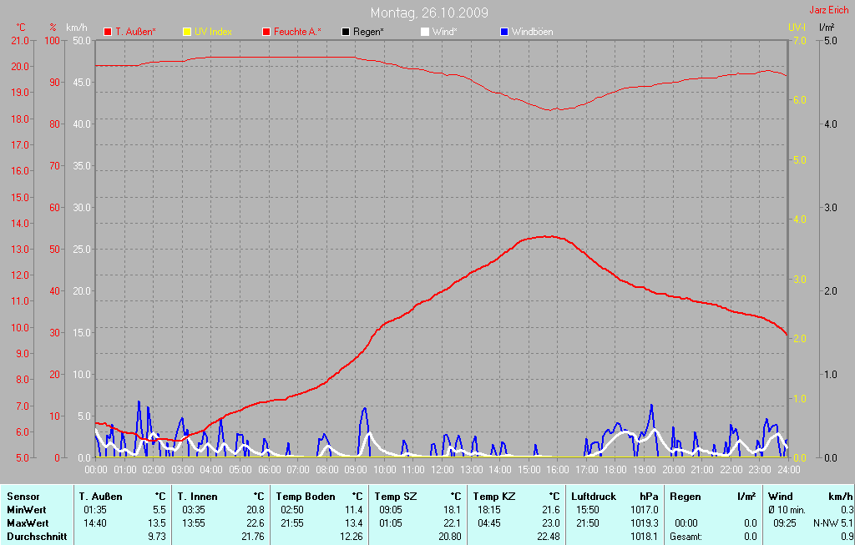Click the 06:00 time axis label
855x545 pixels.
(x=269, y=469)
